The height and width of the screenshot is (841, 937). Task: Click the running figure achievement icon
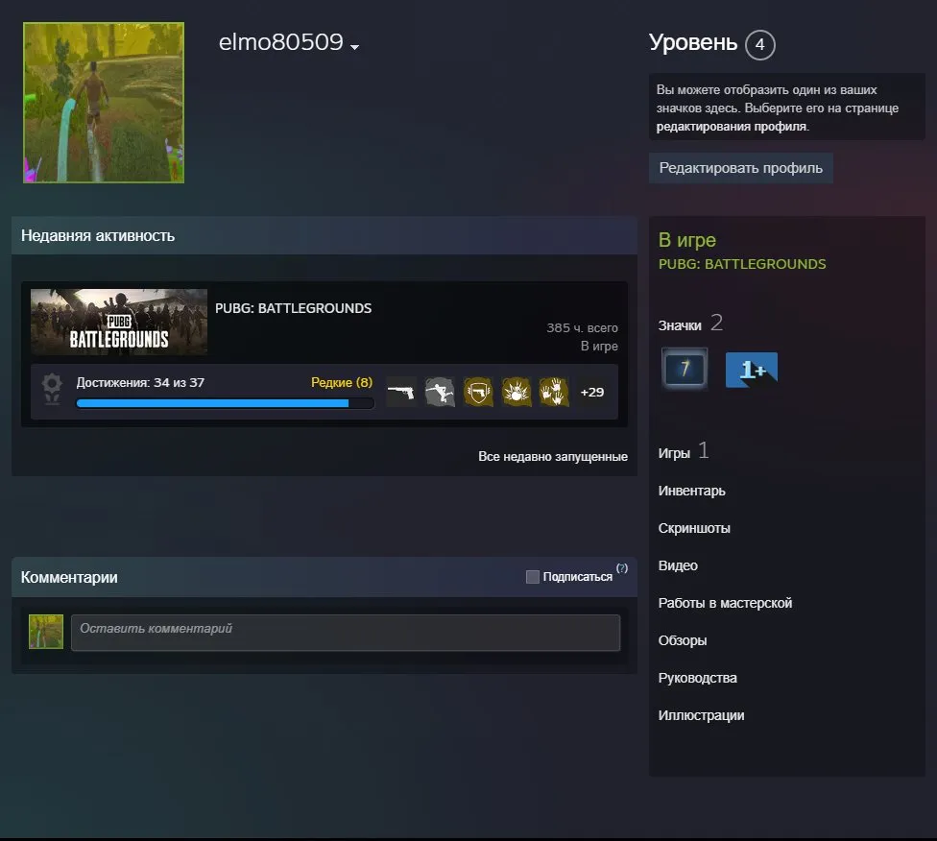[440, 392]
